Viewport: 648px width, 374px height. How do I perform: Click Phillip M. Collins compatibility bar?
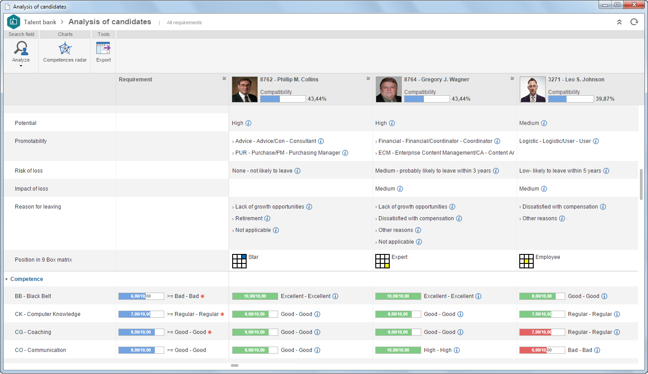[x=283, y=99]
